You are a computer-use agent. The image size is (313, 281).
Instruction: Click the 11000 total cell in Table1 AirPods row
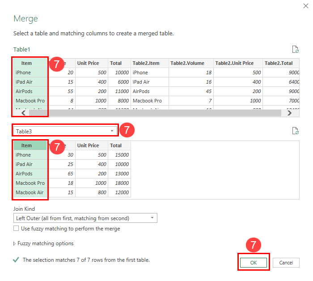(x=119, y=91)
